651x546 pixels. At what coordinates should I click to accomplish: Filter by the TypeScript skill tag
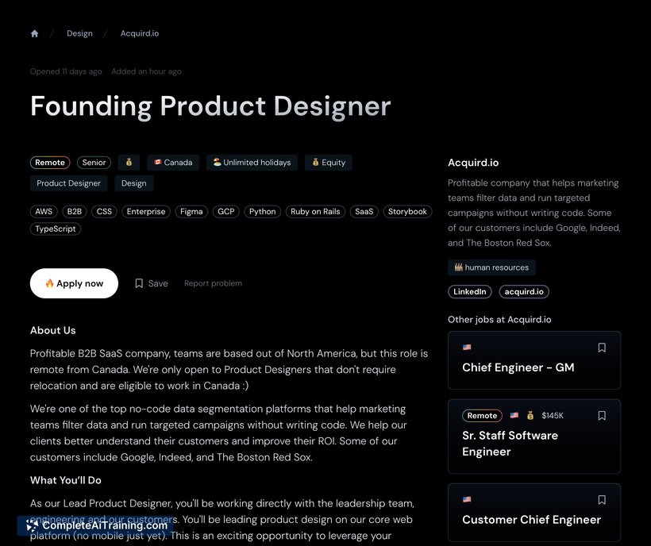pos(56,229)
